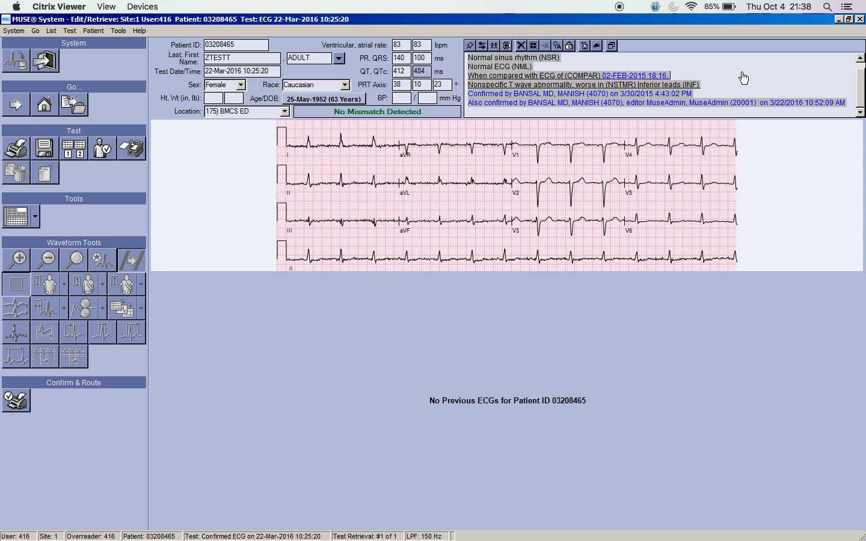Click the floppy disk save icon
This screenshot has height=541, width=866.
(x=45, y=148)
